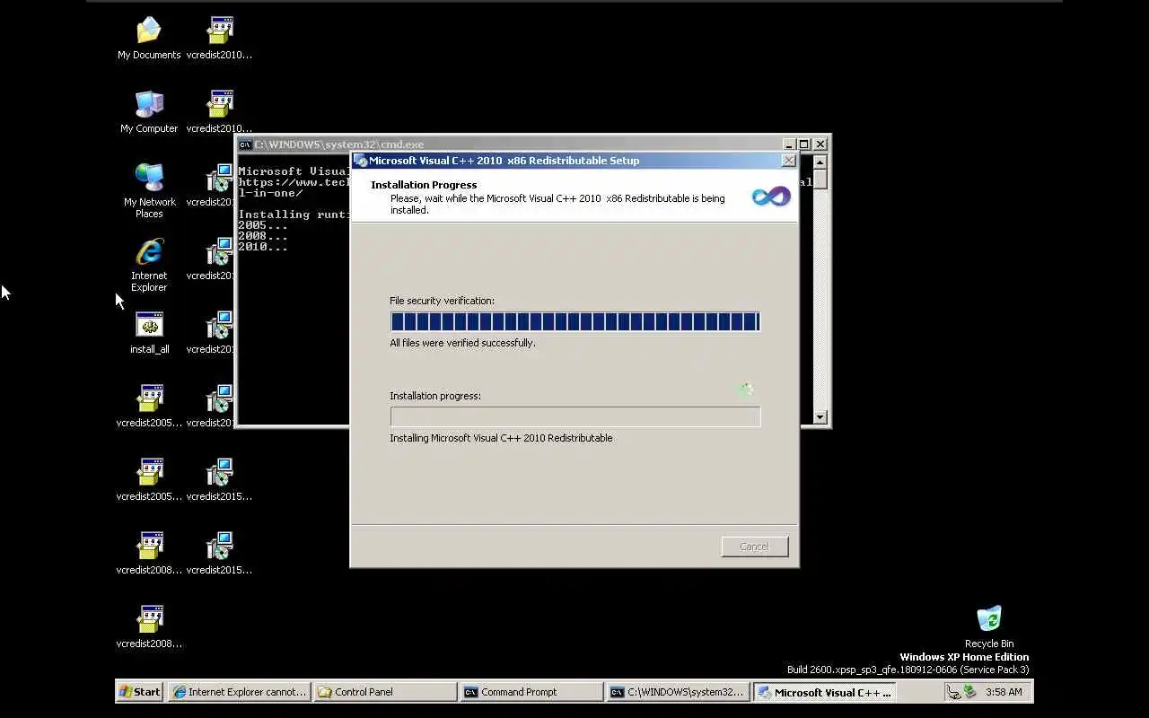Click the Safely Remove Hardware tray icon
The height and width of the screenshot is (718, 1149).
click(x=953, y=692)
